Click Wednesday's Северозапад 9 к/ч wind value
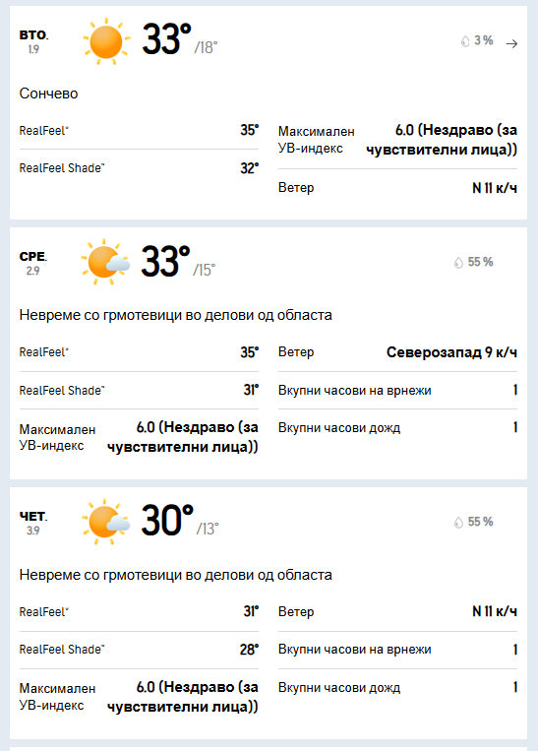Screen dimensions: 538x751 [451, 352]
